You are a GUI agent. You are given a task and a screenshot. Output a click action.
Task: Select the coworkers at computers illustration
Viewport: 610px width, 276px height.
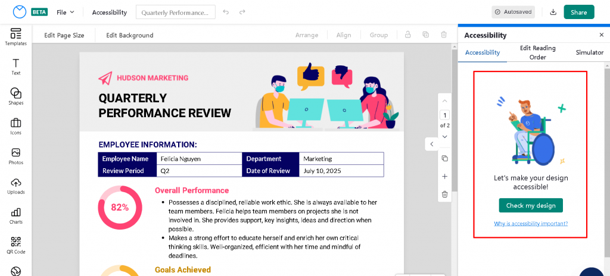coord(327,96)
